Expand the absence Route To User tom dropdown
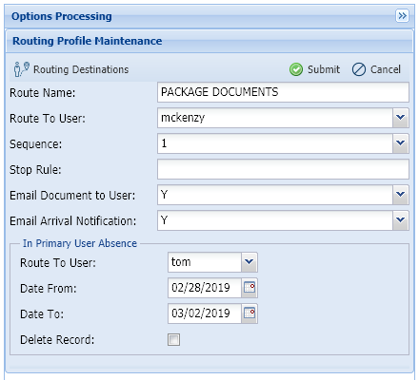Screen dimensions: 419x380 tap(249, 262)
